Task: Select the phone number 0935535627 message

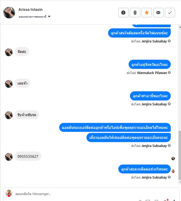Action: click(x=28, y=156)
